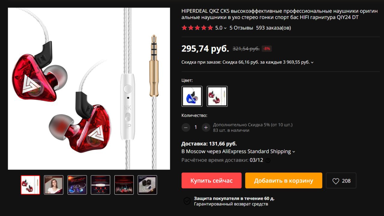Select the thumbnail showing a woman
The width and height of the screenshot is (384, 216).
pos(54,185)
